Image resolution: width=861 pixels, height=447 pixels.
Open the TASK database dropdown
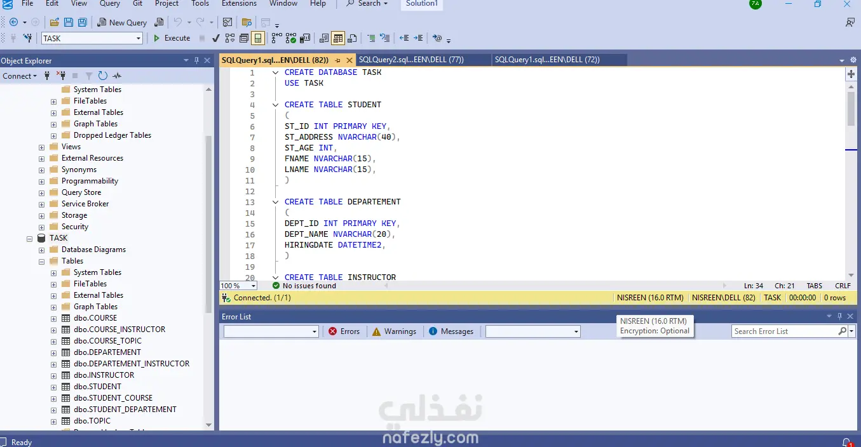[139, 39]
